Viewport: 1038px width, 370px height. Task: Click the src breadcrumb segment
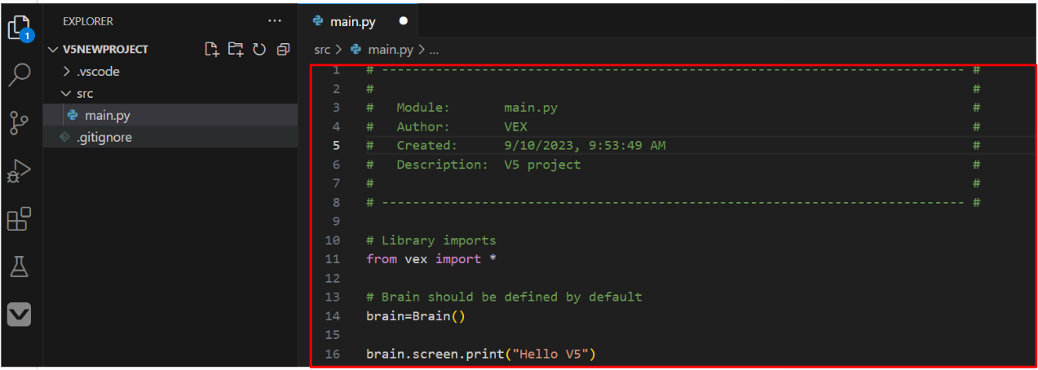coord(322,50)
